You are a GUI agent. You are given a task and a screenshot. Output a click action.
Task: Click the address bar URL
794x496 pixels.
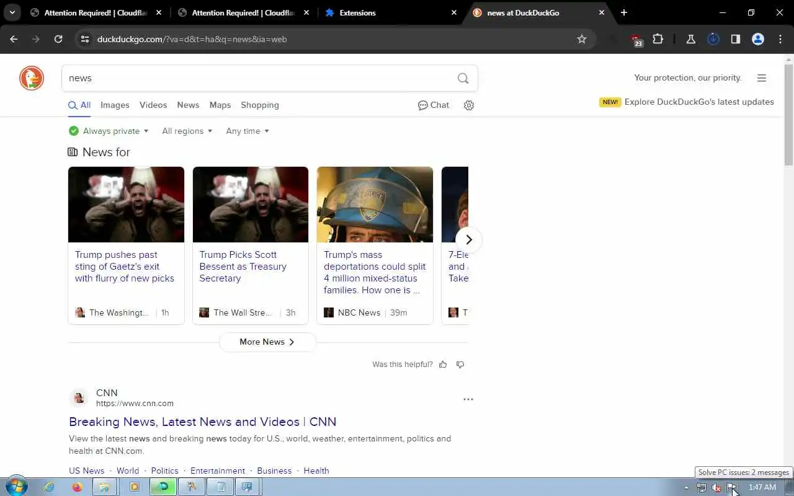tap(192, 39)
